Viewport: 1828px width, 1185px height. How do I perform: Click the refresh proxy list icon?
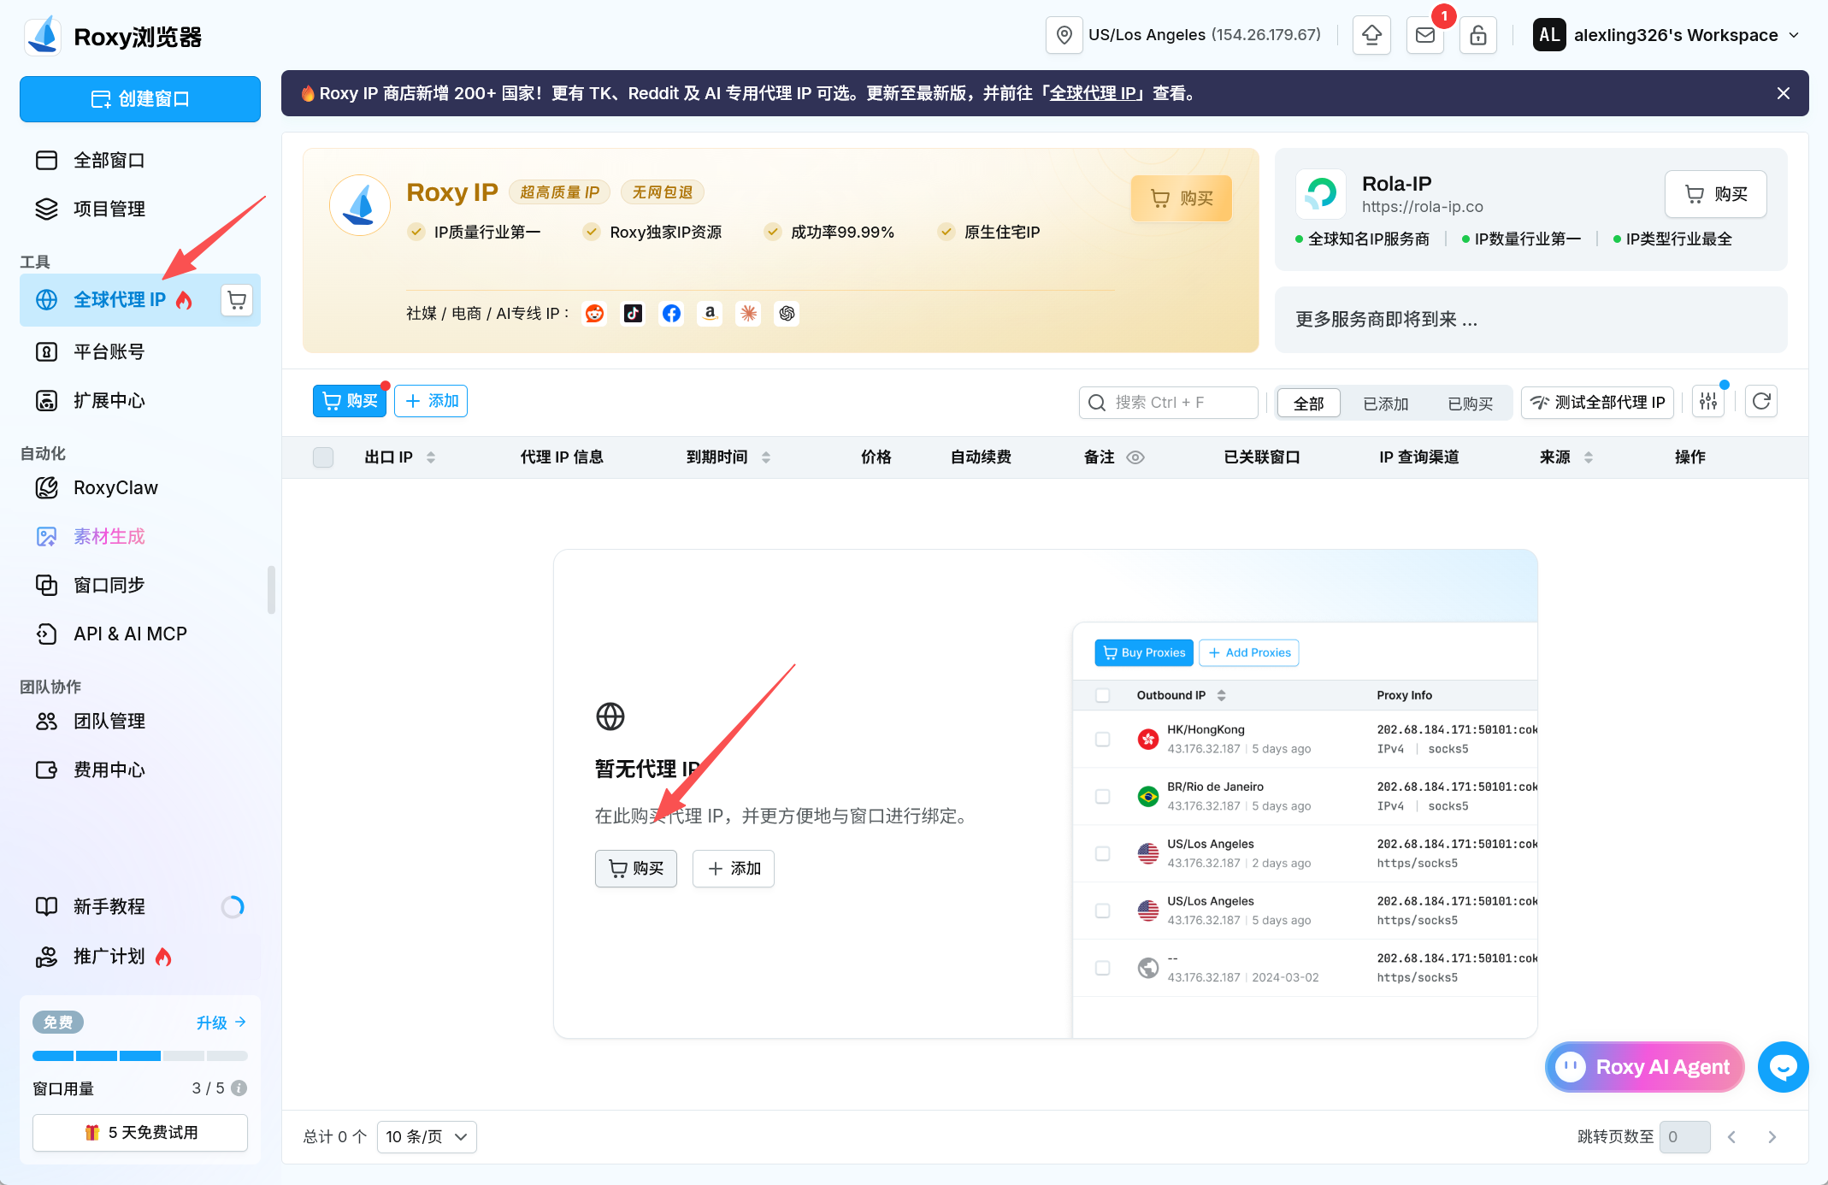[1761, 402]
